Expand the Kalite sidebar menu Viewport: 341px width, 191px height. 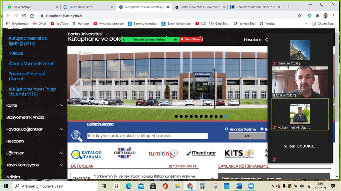tap(62, 105)
